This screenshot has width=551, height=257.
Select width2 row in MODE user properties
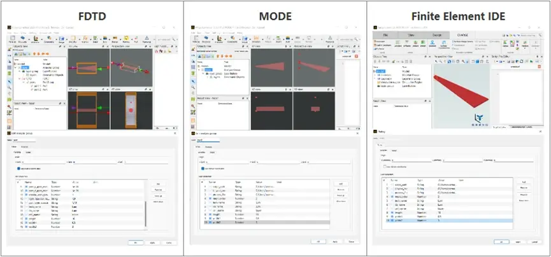click(x=267, y=222)
